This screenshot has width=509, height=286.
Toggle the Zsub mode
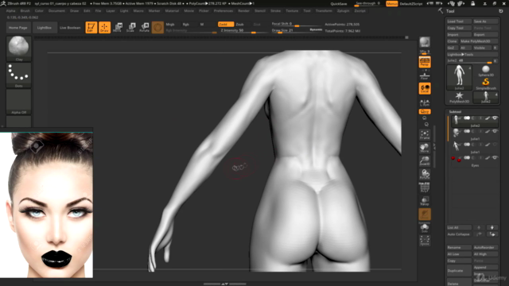240,25
